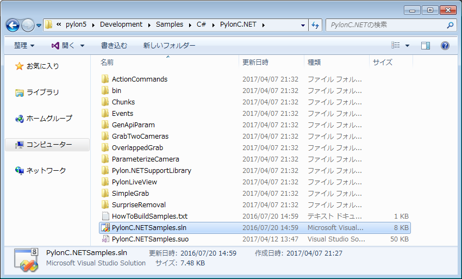Select the file name PylonC.NETSamples.suo
Image resolution: width=462 pixels, height=279 pixels.
coord(150,239)
